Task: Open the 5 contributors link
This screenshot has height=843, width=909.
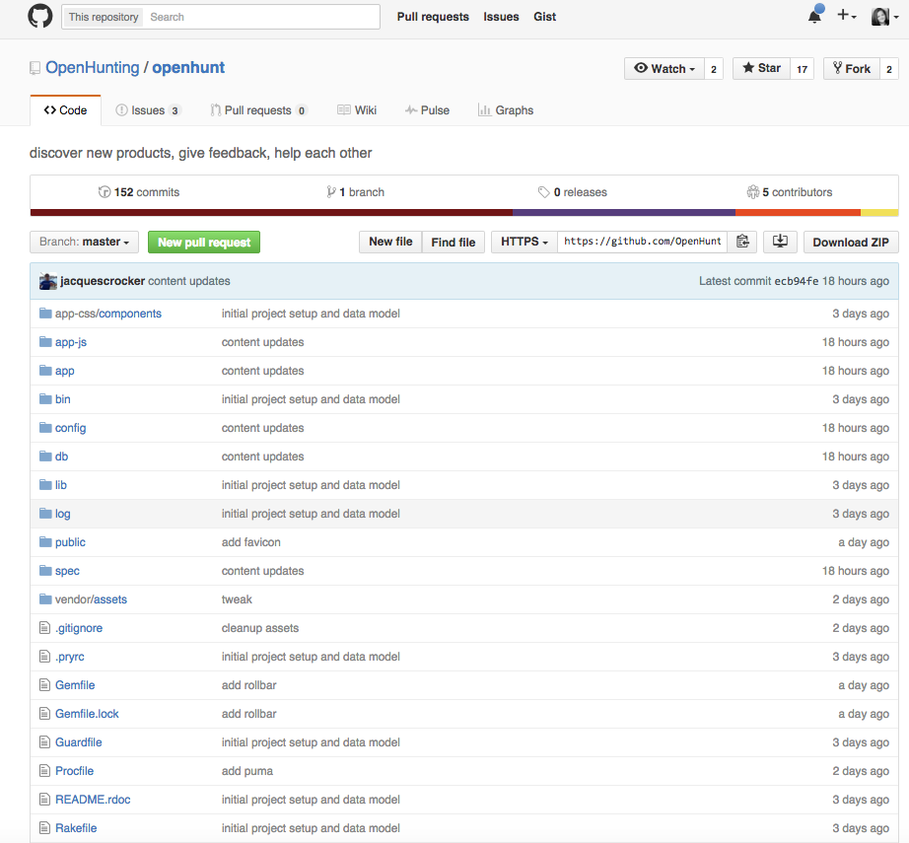Action: [x=790, y=192]
